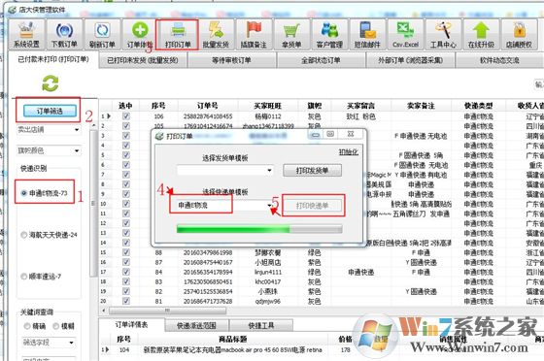
Task: Click the 订单号 column header
Action: point(208,106)
